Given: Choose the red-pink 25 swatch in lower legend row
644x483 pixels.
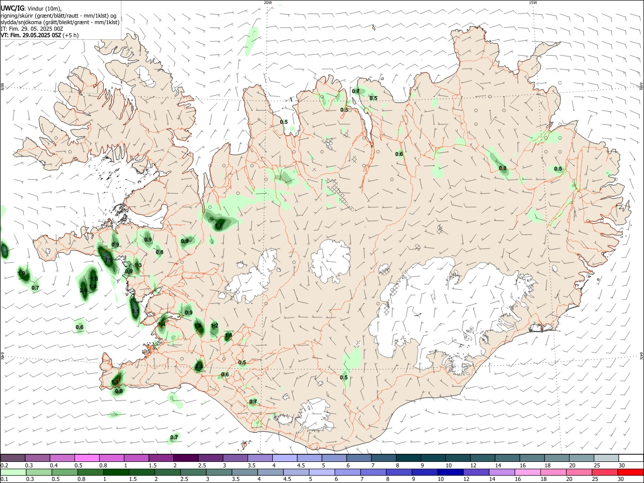Looking at the screenshot, I should coord(604,472).
